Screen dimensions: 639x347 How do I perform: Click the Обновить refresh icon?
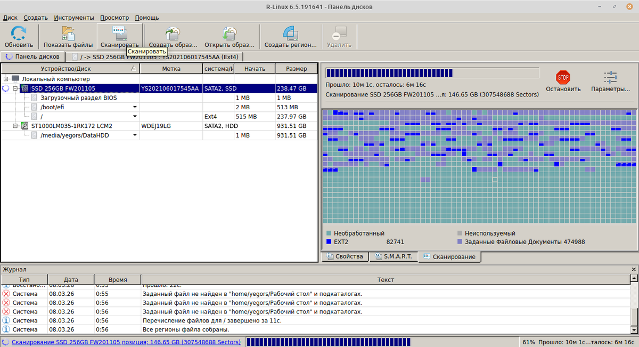19,33
